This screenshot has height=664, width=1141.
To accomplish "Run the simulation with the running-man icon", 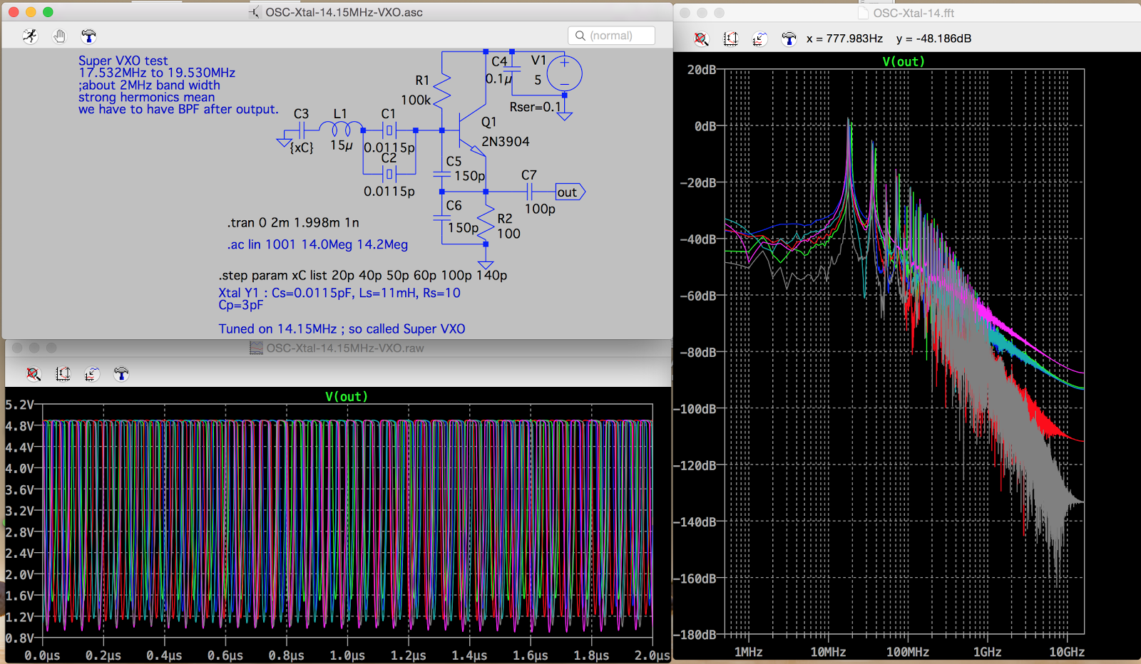I will [30, 36].
